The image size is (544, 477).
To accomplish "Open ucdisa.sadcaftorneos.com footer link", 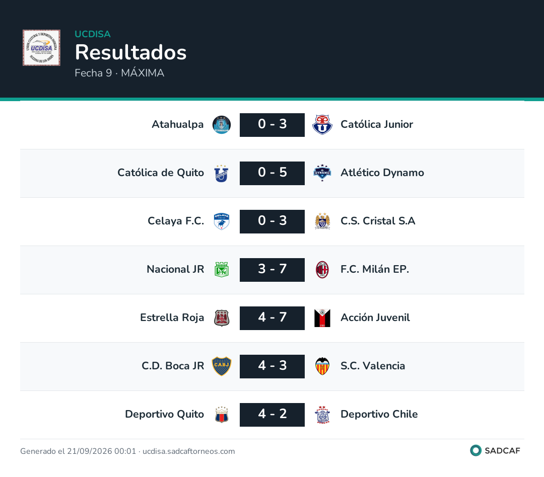I will (189, 451).
